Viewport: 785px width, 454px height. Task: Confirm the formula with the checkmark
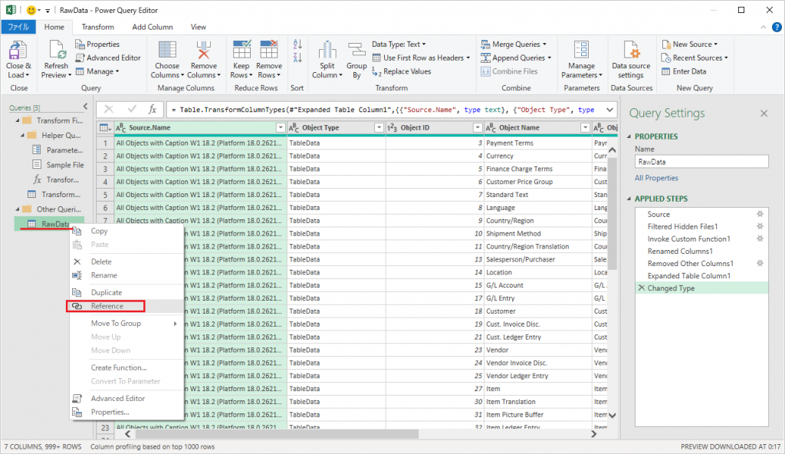tap(132, 109)
